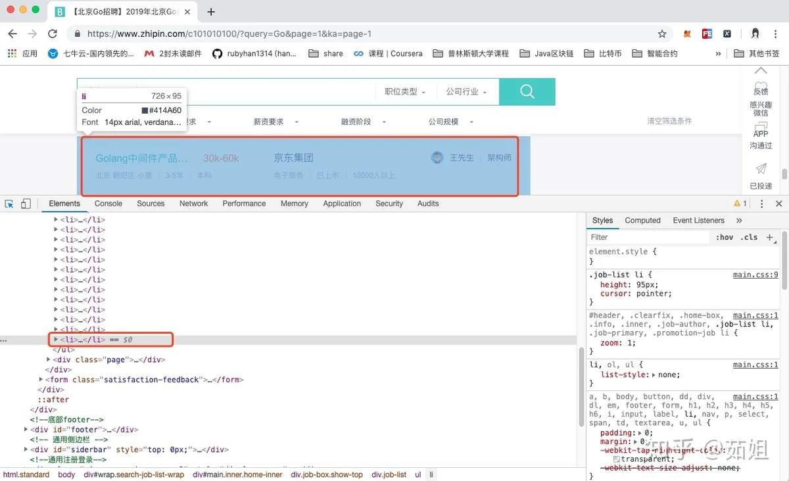The image size is (789, 481).
Task: Open DevTools three-dot customize menu
Action: pyautogui.click(x=762, y=204)
